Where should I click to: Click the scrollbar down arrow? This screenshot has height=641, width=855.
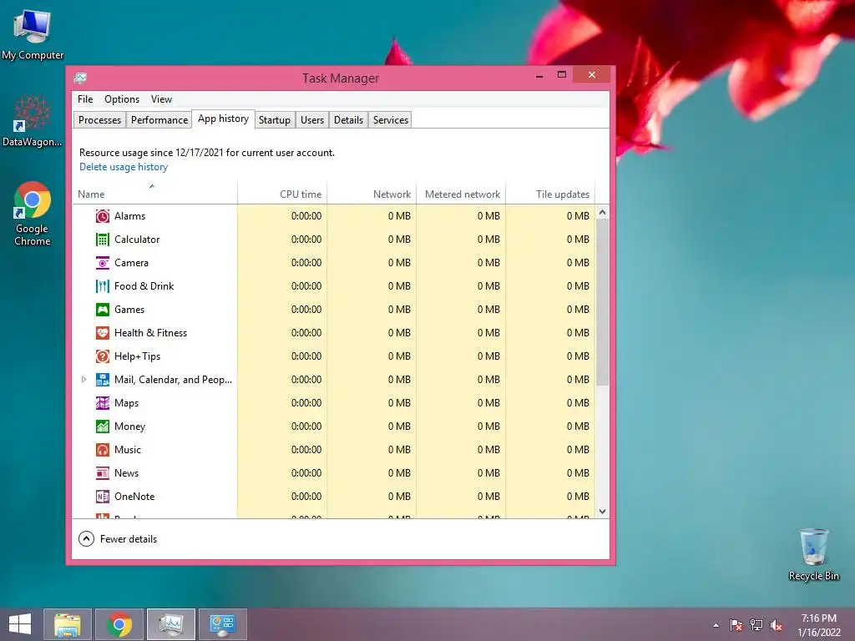pos(603,512)
